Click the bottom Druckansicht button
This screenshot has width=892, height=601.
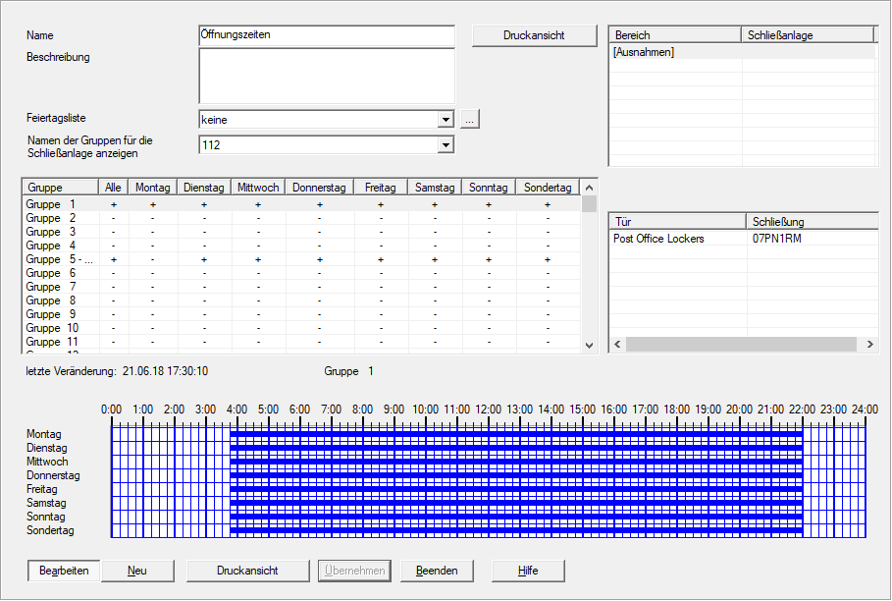pyautogui.click(x=247, y=571)
